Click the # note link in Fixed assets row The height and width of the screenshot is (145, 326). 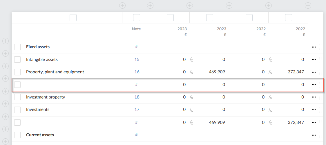point(136,47)
